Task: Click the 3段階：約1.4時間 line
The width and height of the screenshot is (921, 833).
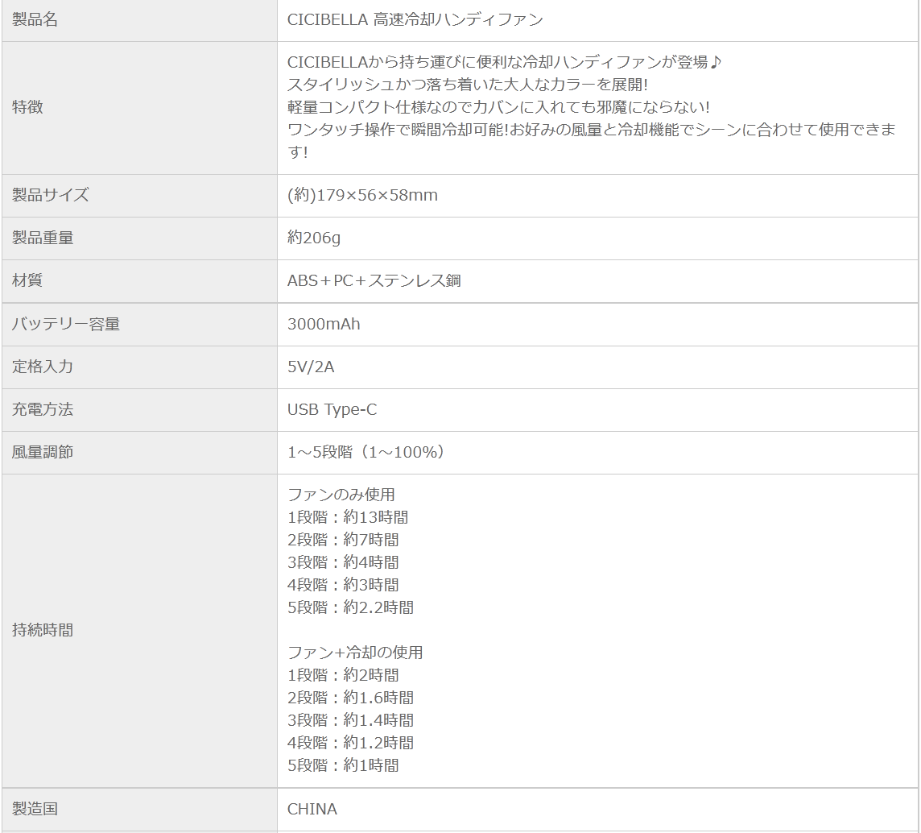Action: [x=351, y=720]
